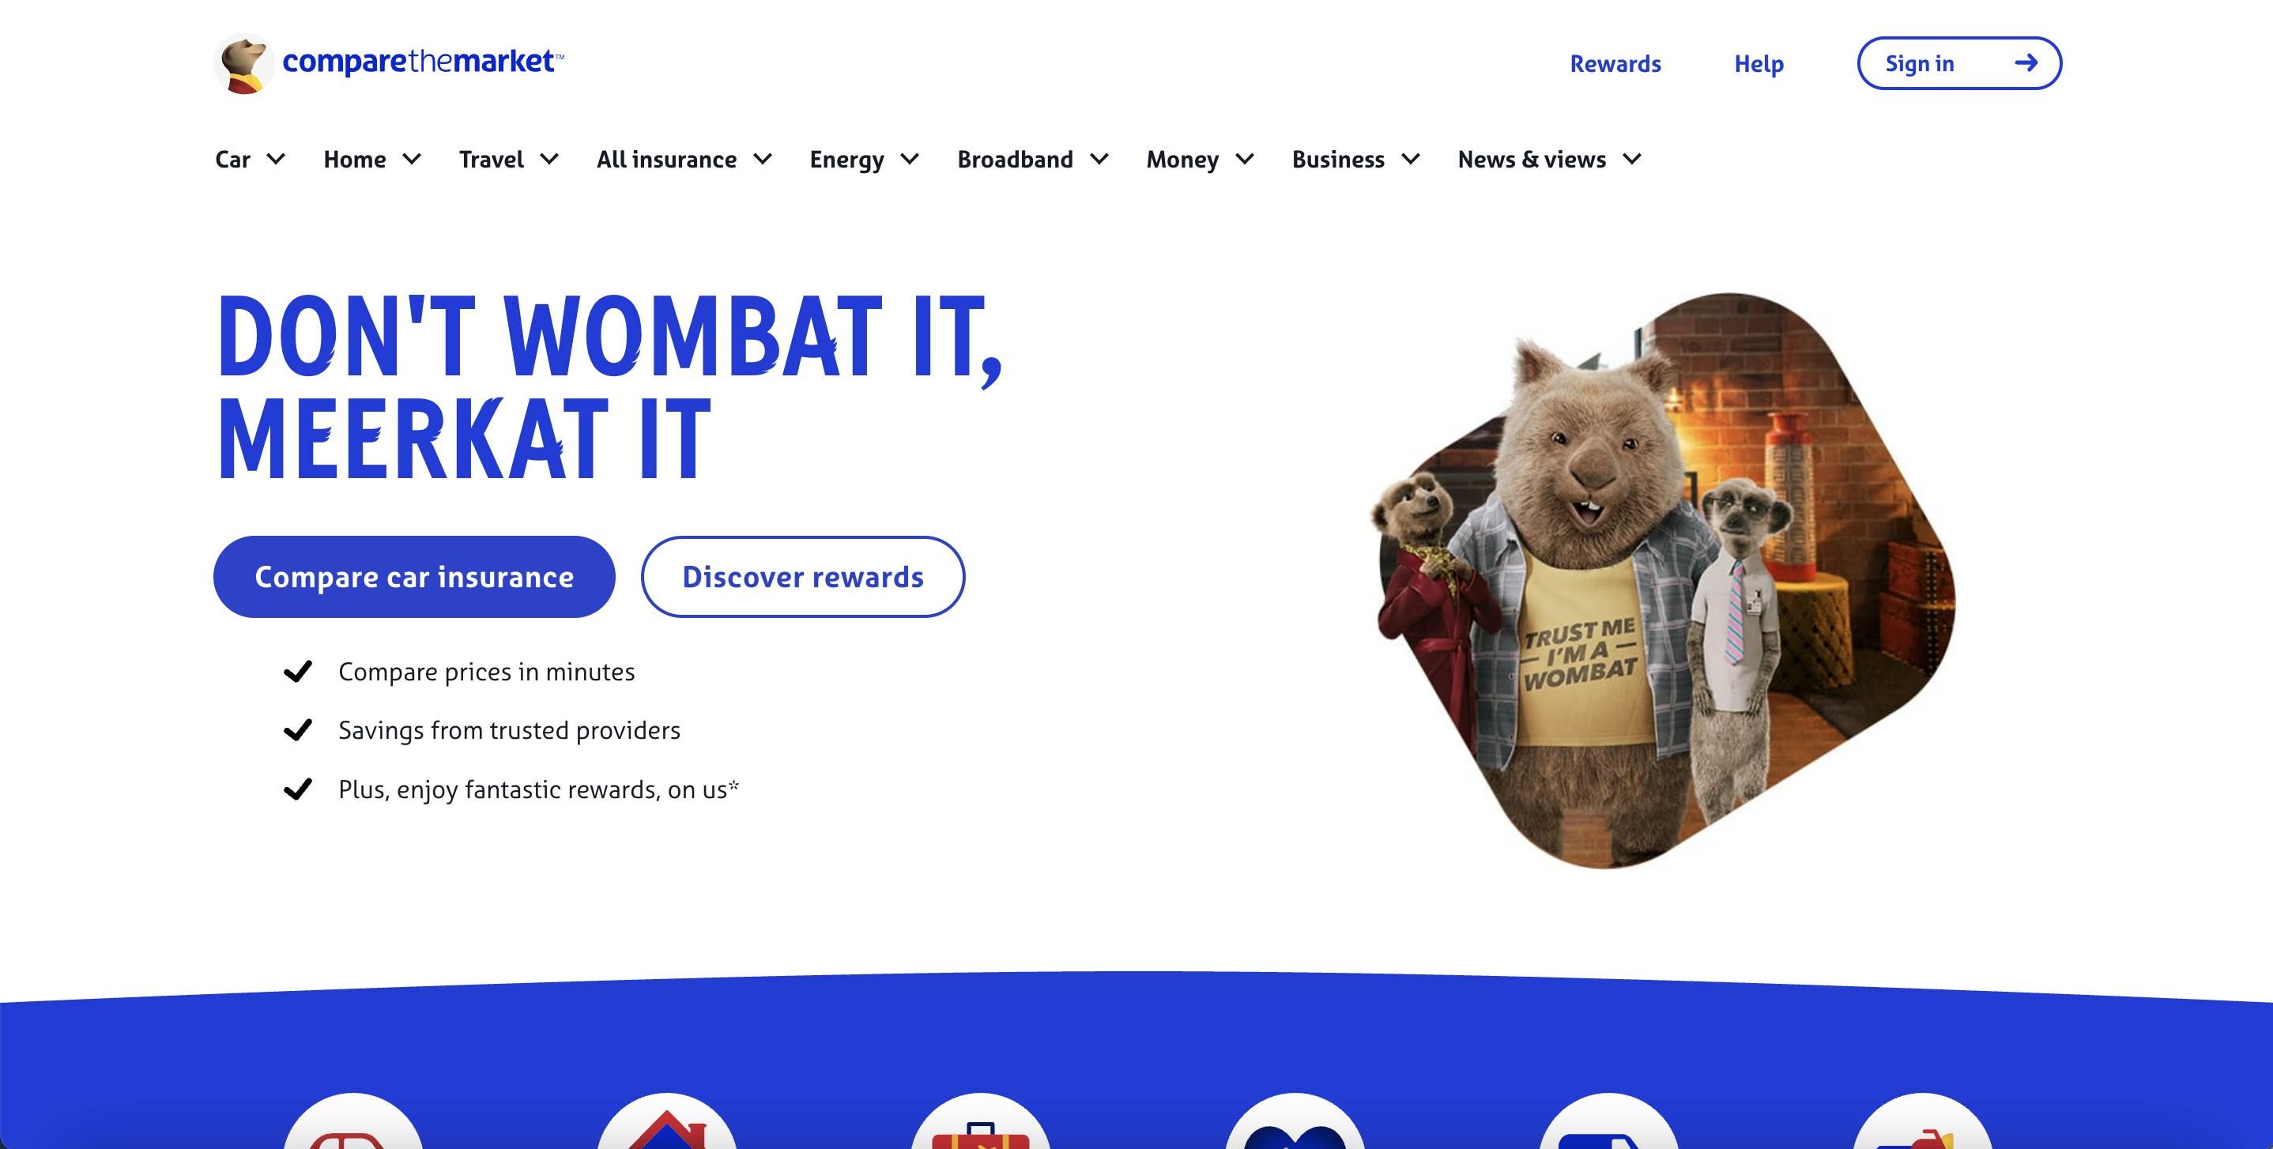Open the Travel insurance dropdown
Viewport: 2273px width, 1149px height.
pyautogui.click(x=510, y=158)
